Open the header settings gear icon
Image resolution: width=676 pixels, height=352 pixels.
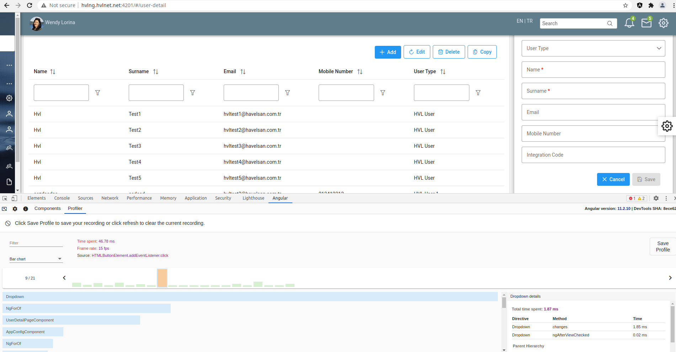point(664,23)
